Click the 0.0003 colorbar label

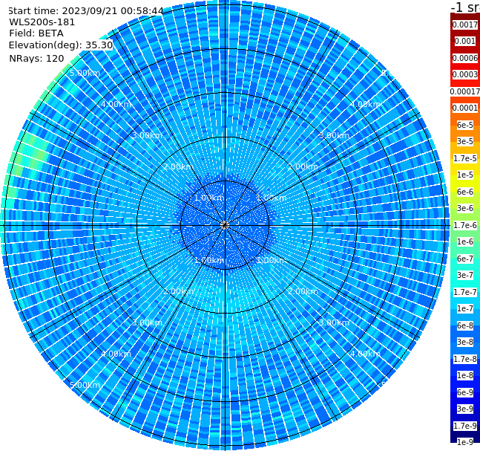pos(465,74)
